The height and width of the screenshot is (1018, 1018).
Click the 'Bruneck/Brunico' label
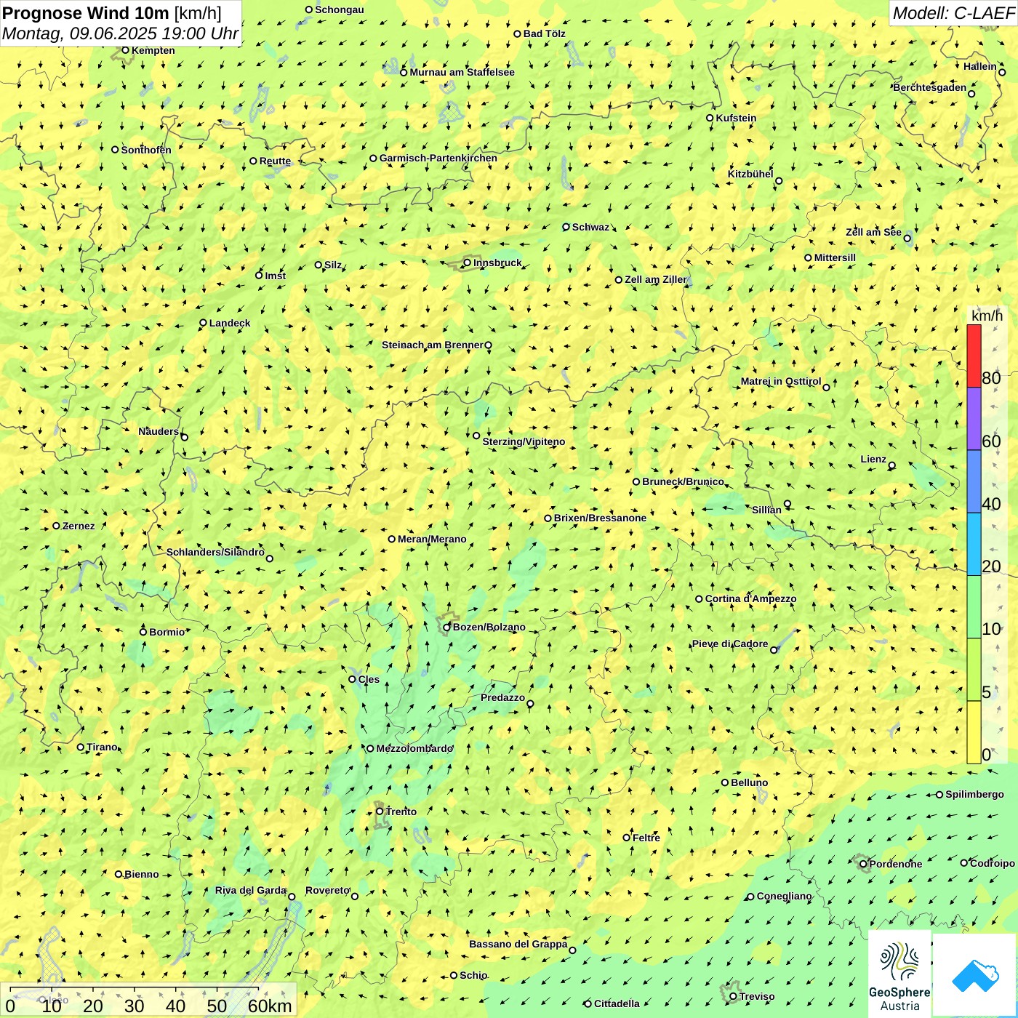[x=683, y=481]
